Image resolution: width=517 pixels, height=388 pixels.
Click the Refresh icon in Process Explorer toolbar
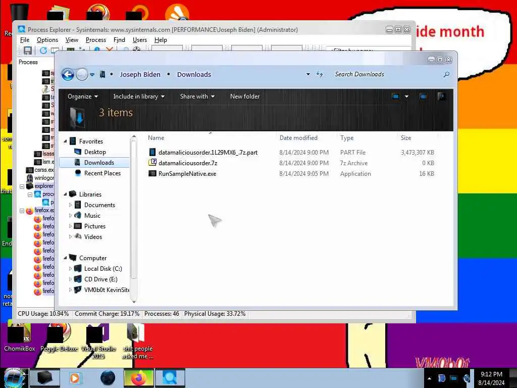pos(43,50)
